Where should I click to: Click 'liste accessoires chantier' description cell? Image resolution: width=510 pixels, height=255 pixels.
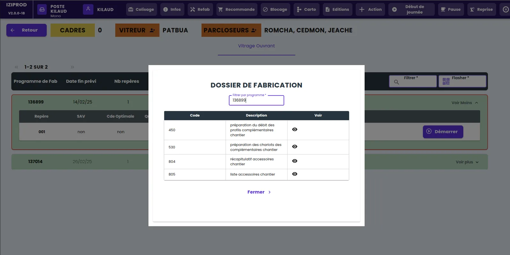pos(256,174)
